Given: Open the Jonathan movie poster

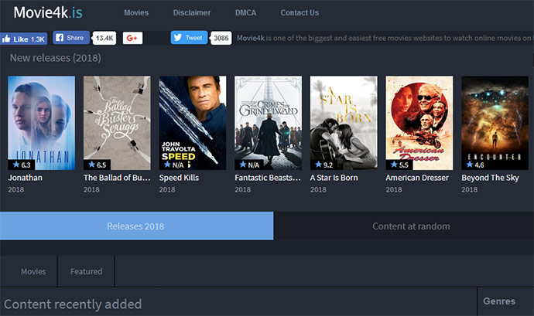Looking at the screenshot, I should tap(42, 123).
